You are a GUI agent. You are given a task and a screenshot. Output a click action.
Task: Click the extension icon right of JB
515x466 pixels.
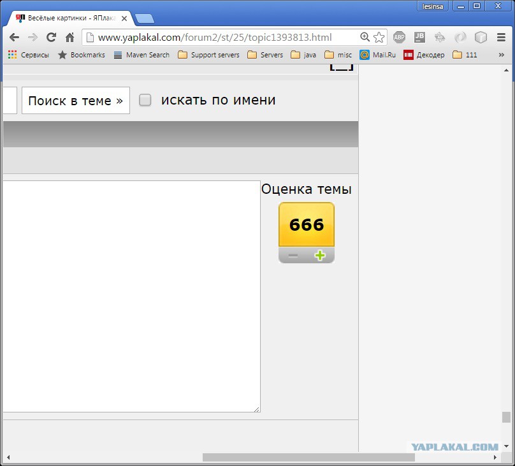(440, 37)
